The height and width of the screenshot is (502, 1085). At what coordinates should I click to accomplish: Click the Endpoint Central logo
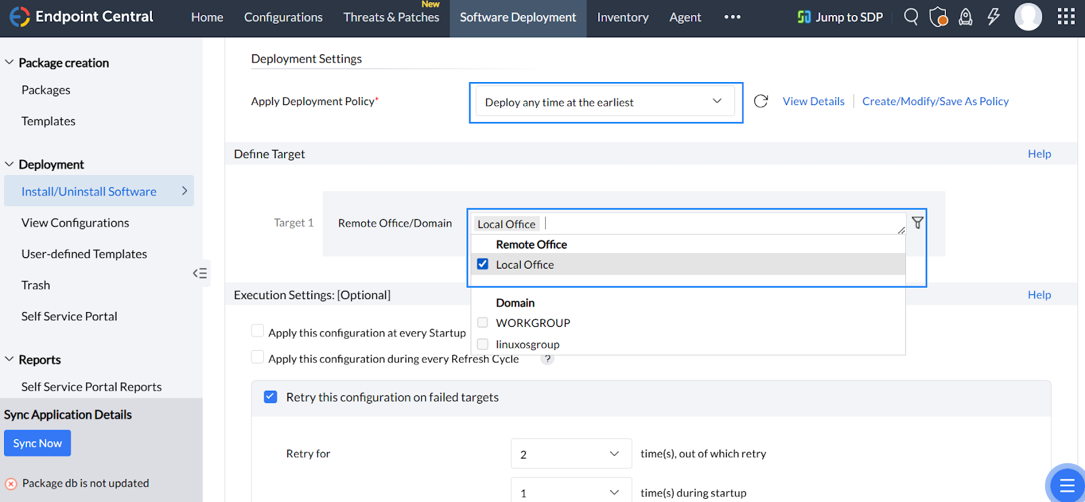point(81,16)
